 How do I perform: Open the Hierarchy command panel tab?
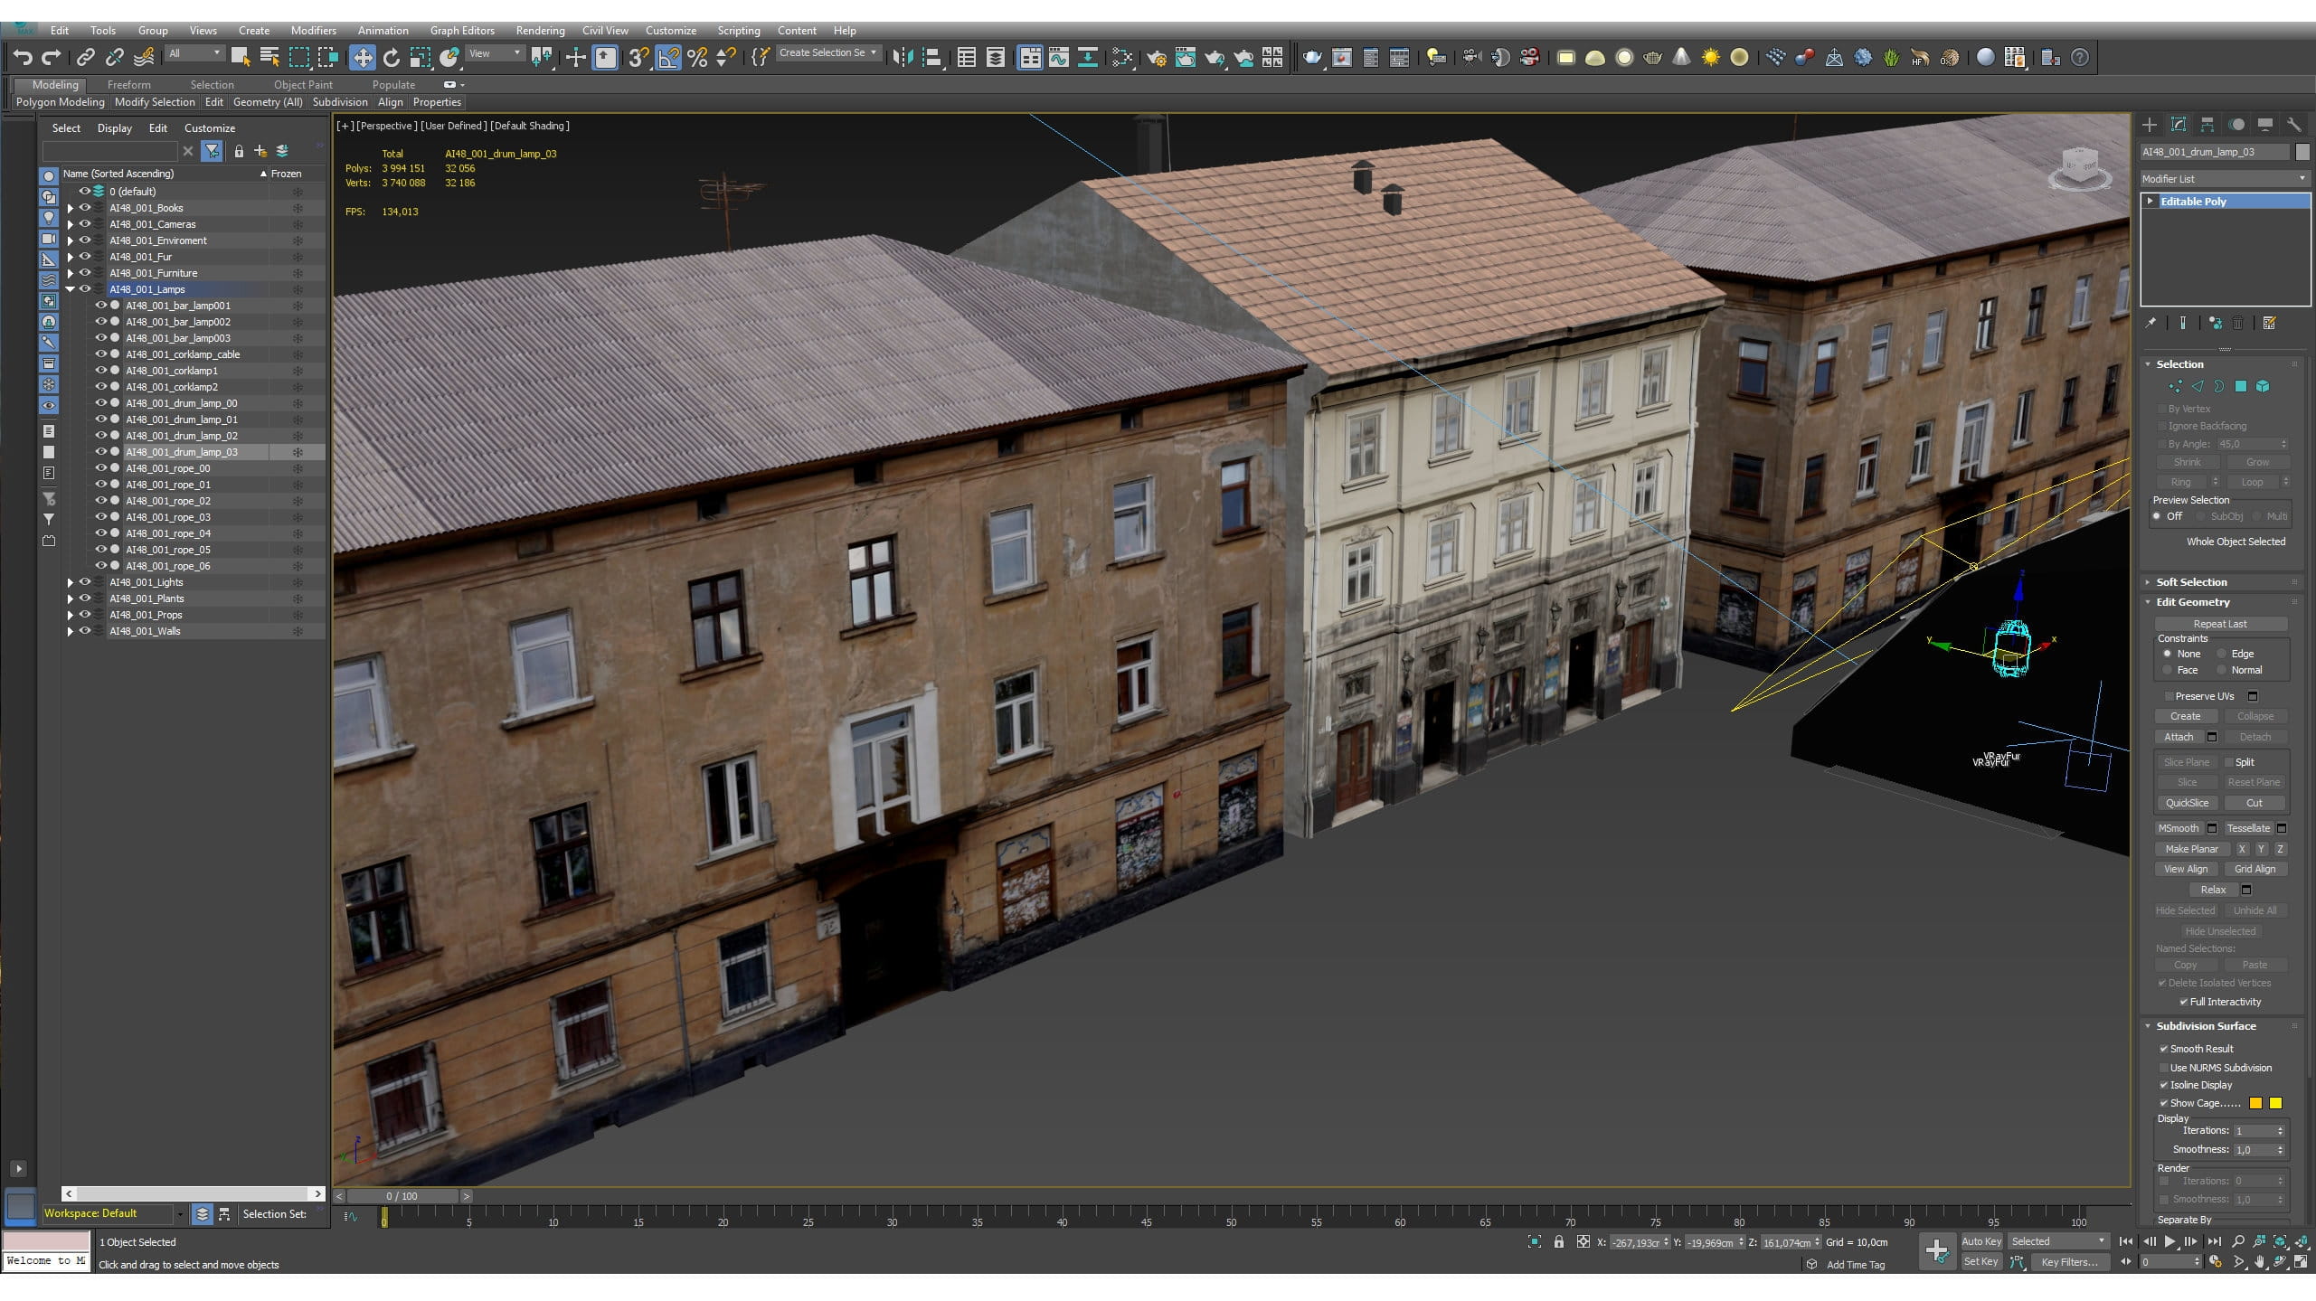pyautogui.click(x=2207, y=125)
